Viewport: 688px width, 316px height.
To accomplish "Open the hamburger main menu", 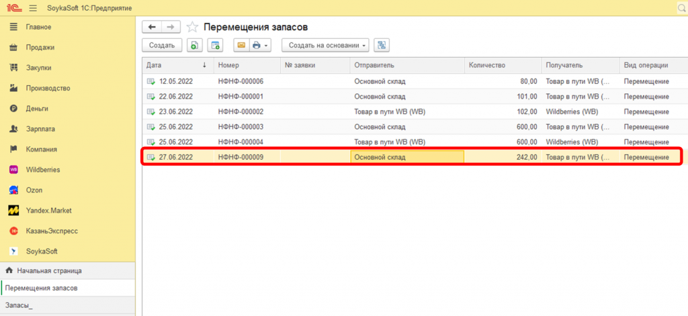I will click(x=33, y=7).
